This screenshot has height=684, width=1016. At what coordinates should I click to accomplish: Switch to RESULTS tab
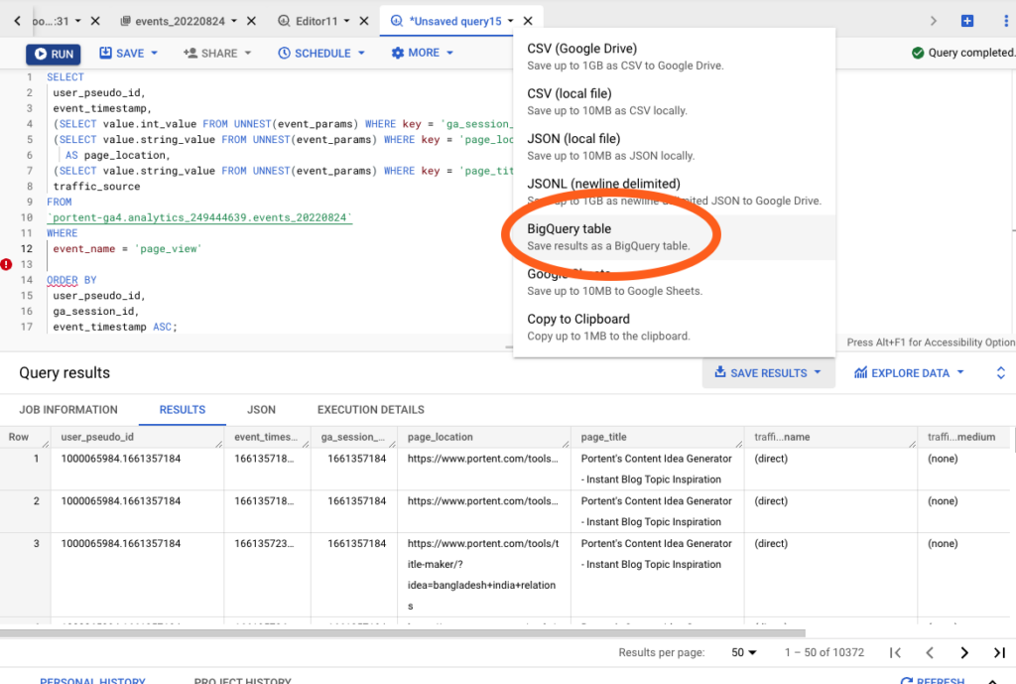pyautogui.click(x=183, y=410)
